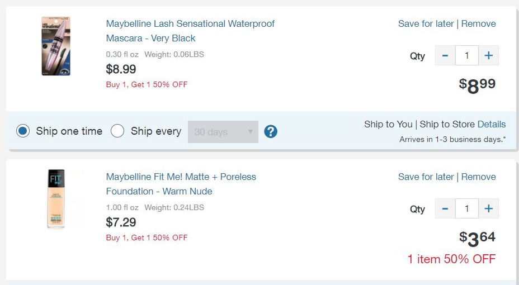The height and width of the screenshot is (285, 519).
Task: Decrease foundation quantity with minus button
Action: tap(445, 209)
